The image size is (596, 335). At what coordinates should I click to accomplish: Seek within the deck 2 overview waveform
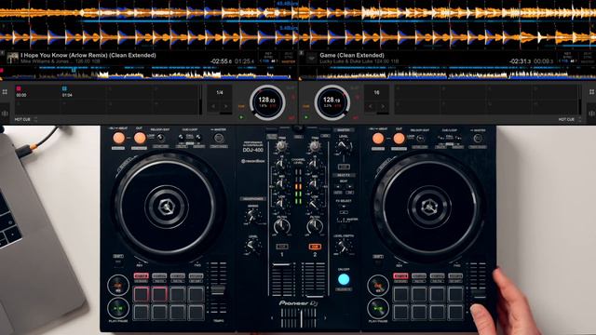(x=448, y=73)
